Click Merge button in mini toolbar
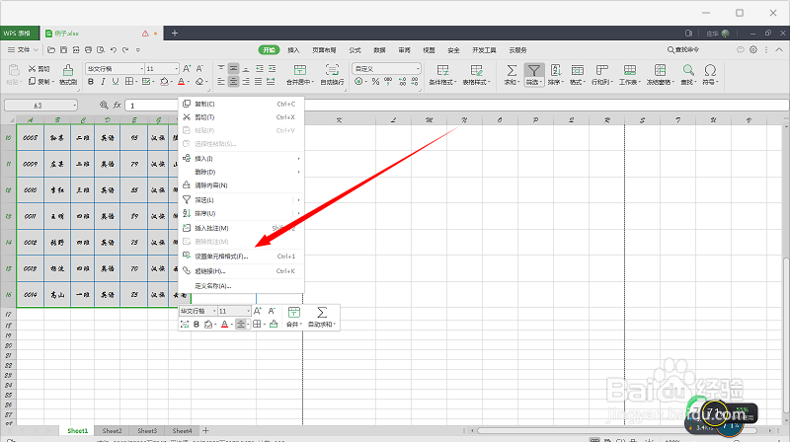The width and height of the screenshot is (790, 442). coord(294,317)
